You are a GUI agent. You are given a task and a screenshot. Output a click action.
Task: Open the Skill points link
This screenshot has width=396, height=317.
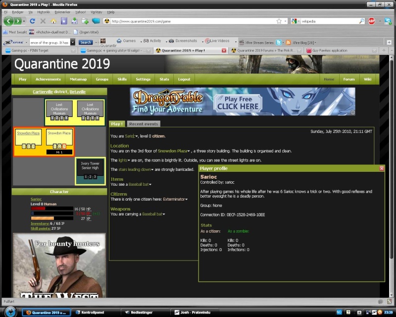coord(41,228)
